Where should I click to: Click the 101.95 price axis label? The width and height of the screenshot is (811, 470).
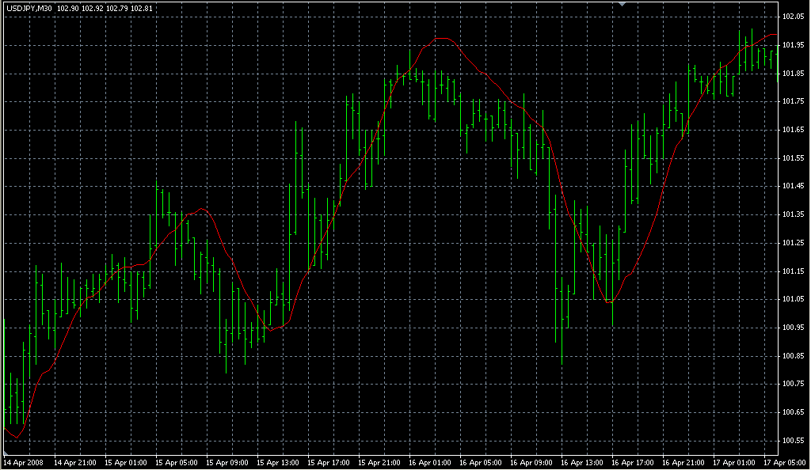click(793, 45)
